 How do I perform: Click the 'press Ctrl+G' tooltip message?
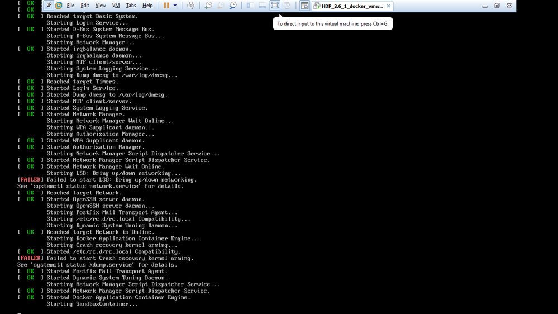pyautogui.click(x=333, y=24)
